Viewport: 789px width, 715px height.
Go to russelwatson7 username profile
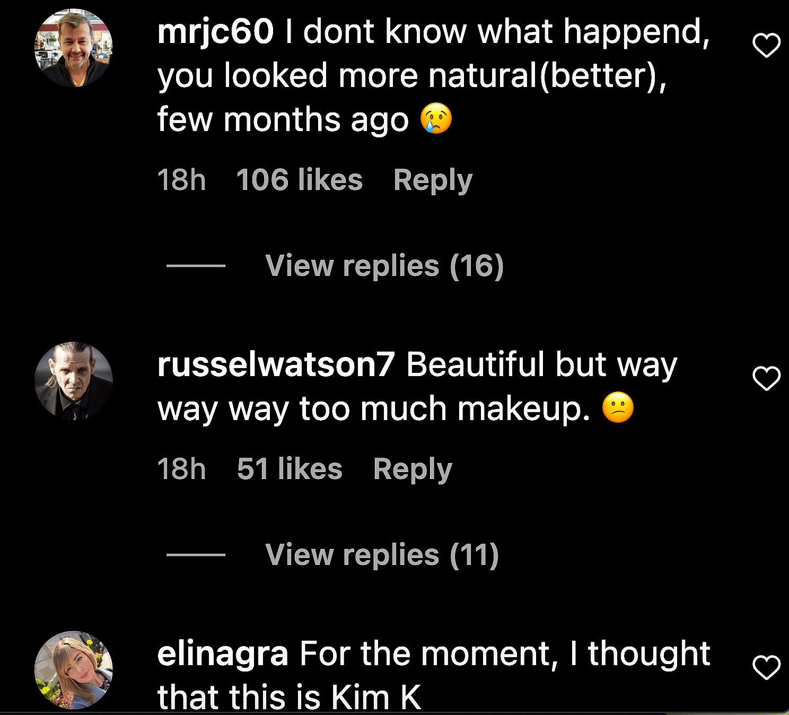(x=276, y=365)
